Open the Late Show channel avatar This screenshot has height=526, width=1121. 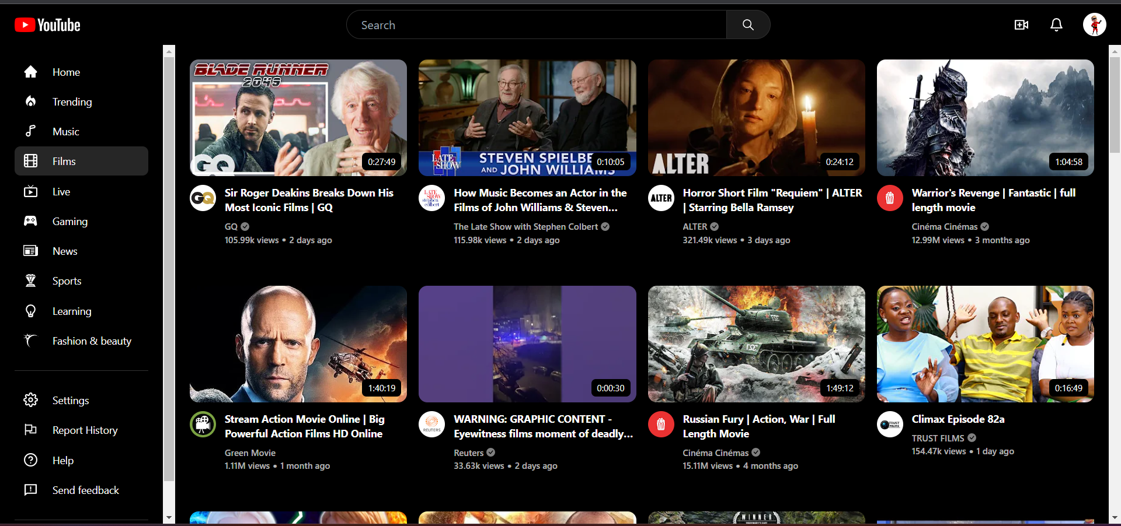coord(432,198)
